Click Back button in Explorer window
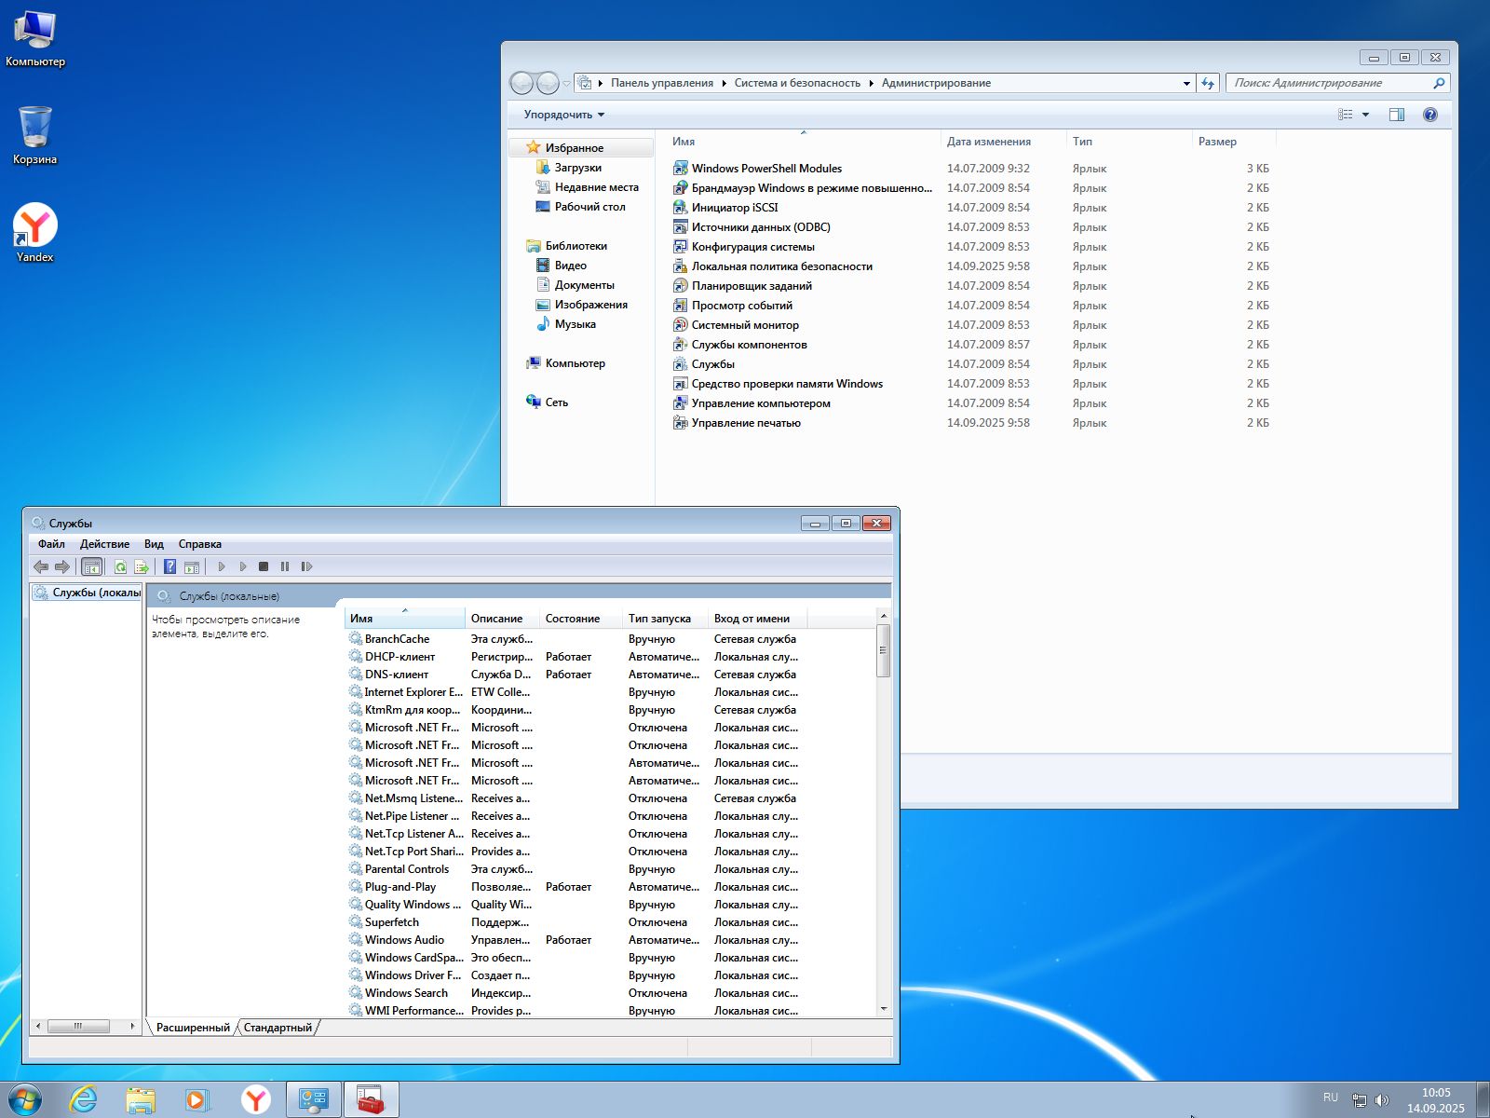Image resolution: width=1490 pixels, height=1118 pixels. (x=522, y=83)
